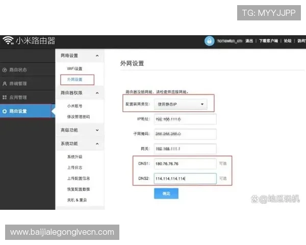Open 关机 & 重启 submenu item
This screenshot has height=245, width=306.
tap(77, 200)
